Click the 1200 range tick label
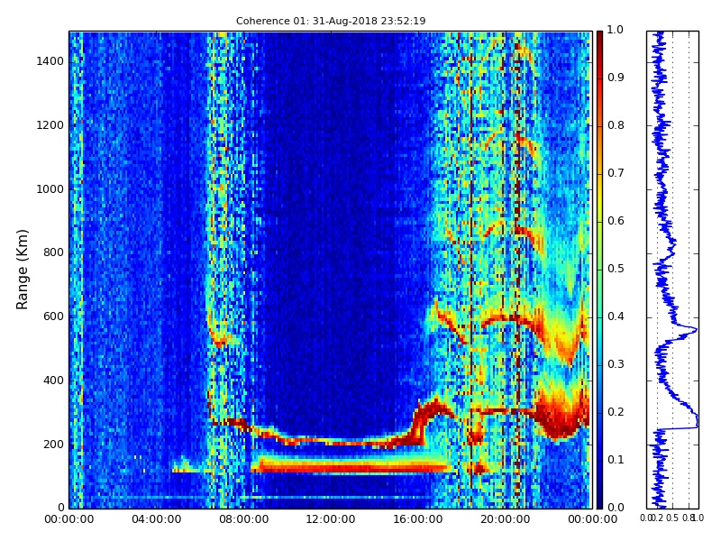Image resolution: width=721 pixels, height=541 pixels. tap(50, 125)
